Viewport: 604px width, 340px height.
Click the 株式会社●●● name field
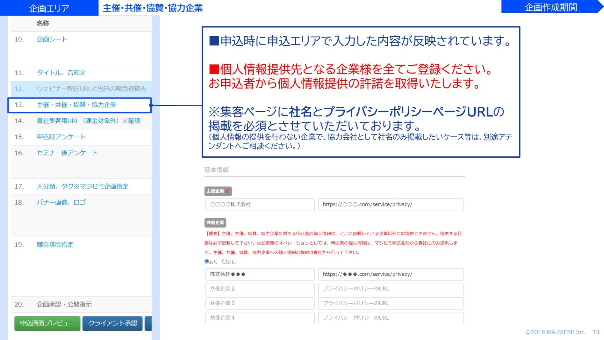[260, 274]
